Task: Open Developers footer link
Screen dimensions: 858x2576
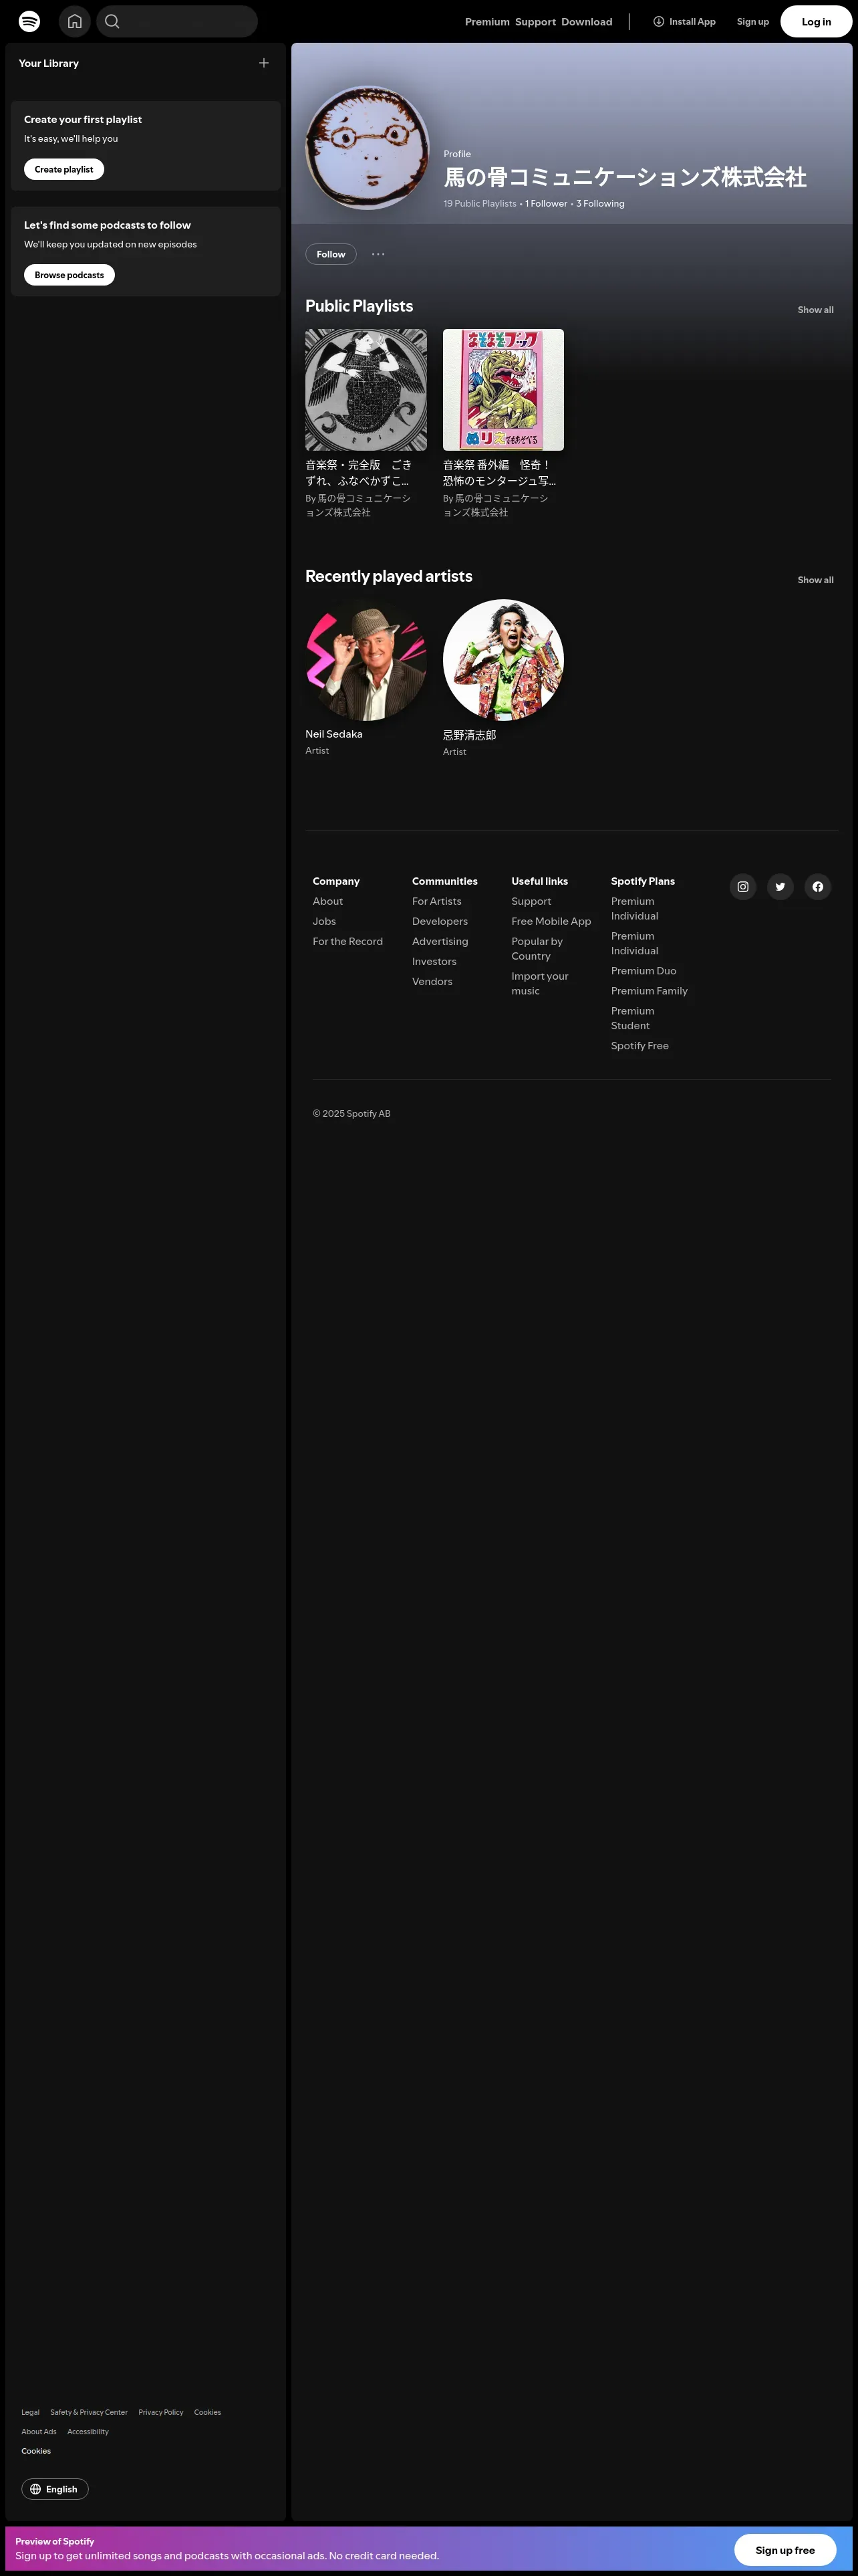Action: 440,921
